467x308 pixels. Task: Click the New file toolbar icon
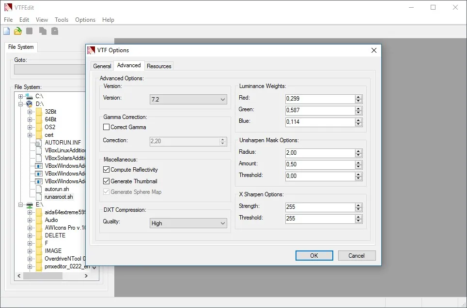tap(7, 31)
